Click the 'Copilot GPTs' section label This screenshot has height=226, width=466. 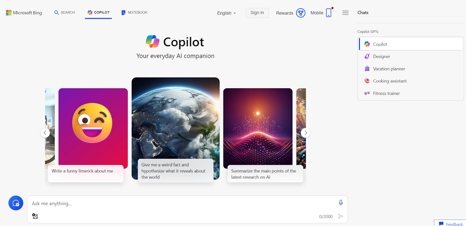pyautogui.click(x=368, y=31)
